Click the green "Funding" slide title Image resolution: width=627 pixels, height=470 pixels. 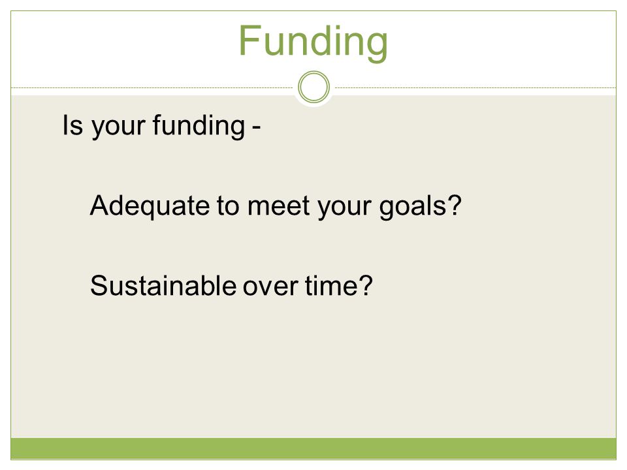click(313, 42)
